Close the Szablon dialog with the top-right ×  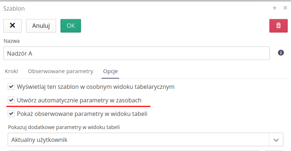285,8
